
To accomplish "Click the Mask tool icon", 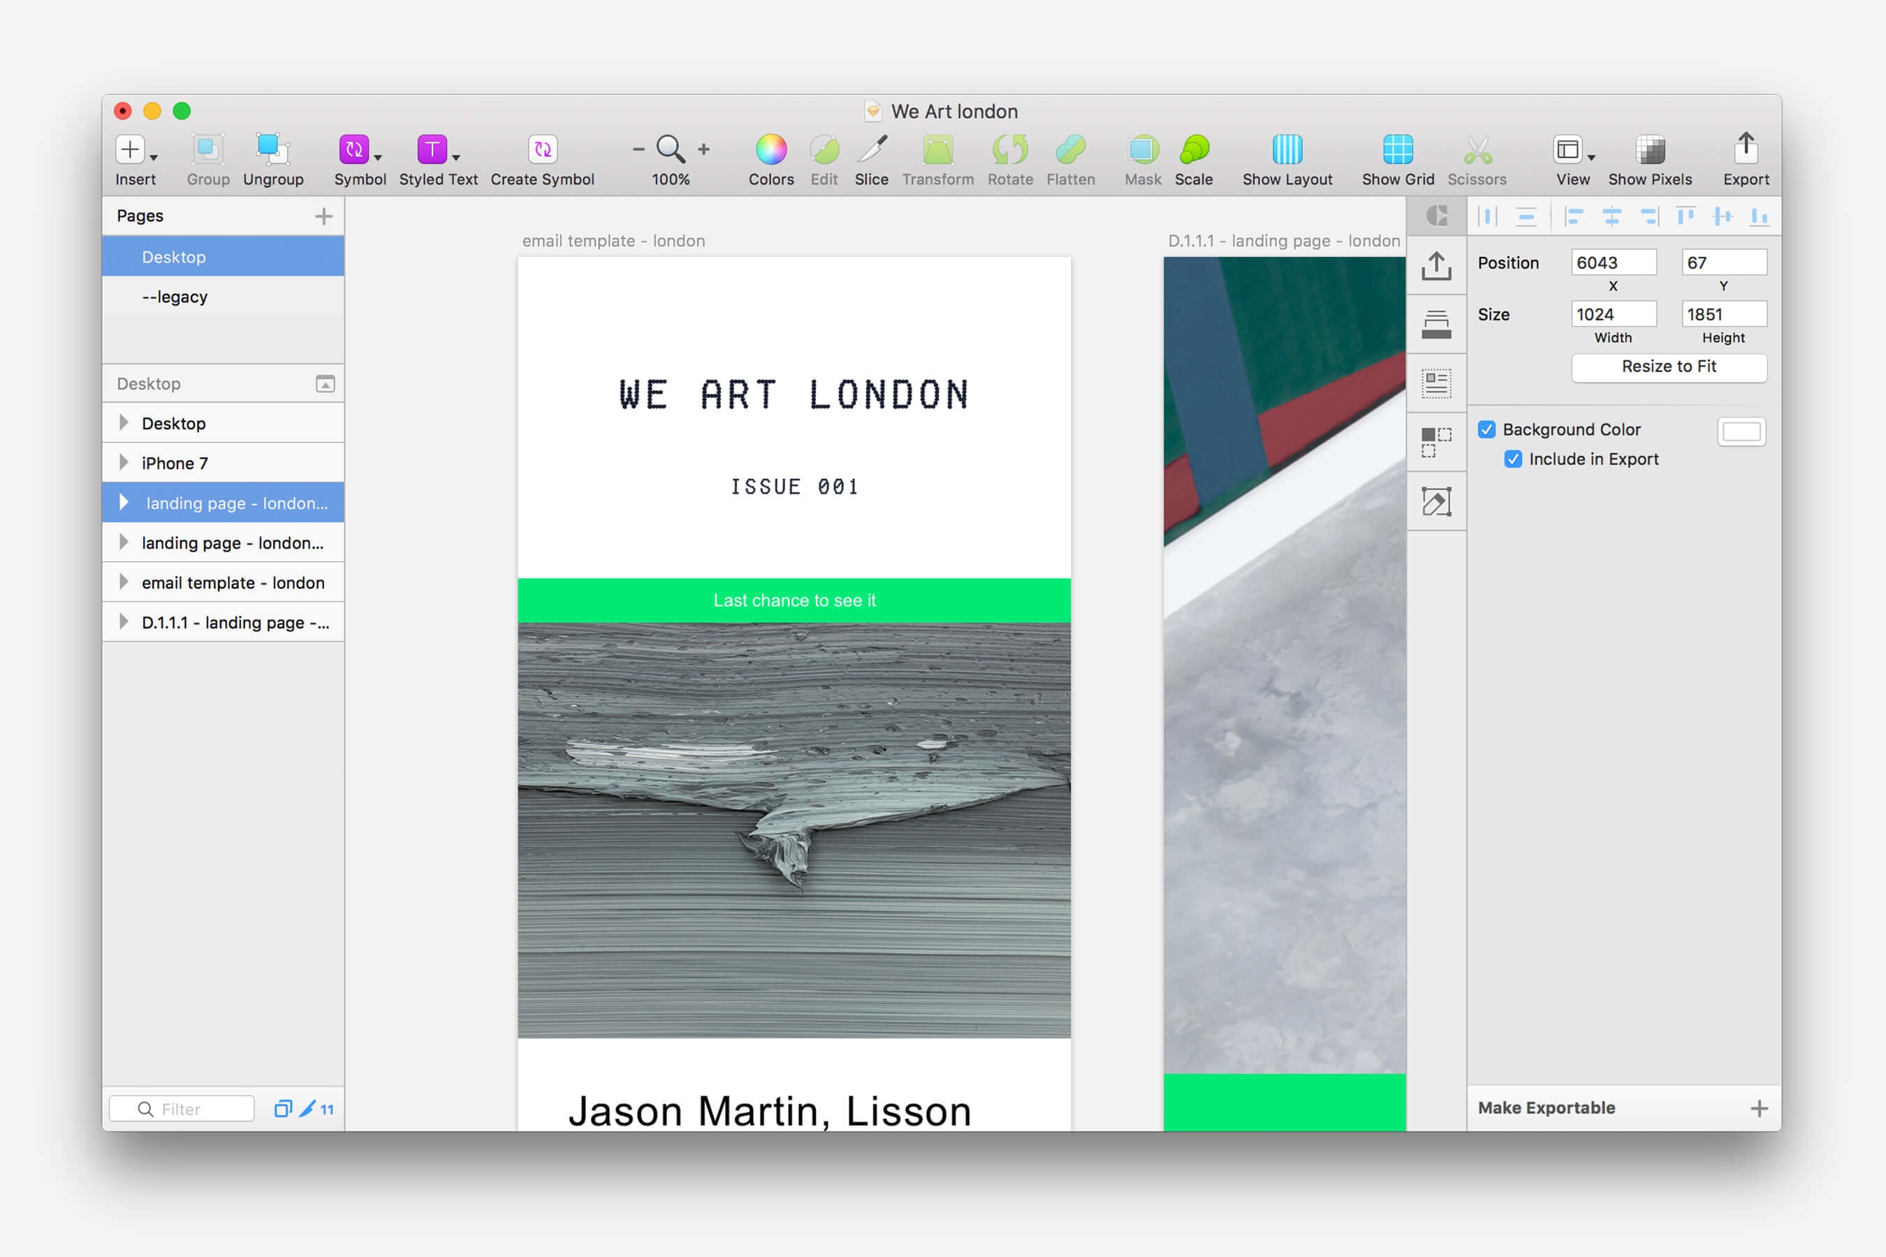I will pos(1143,150).
